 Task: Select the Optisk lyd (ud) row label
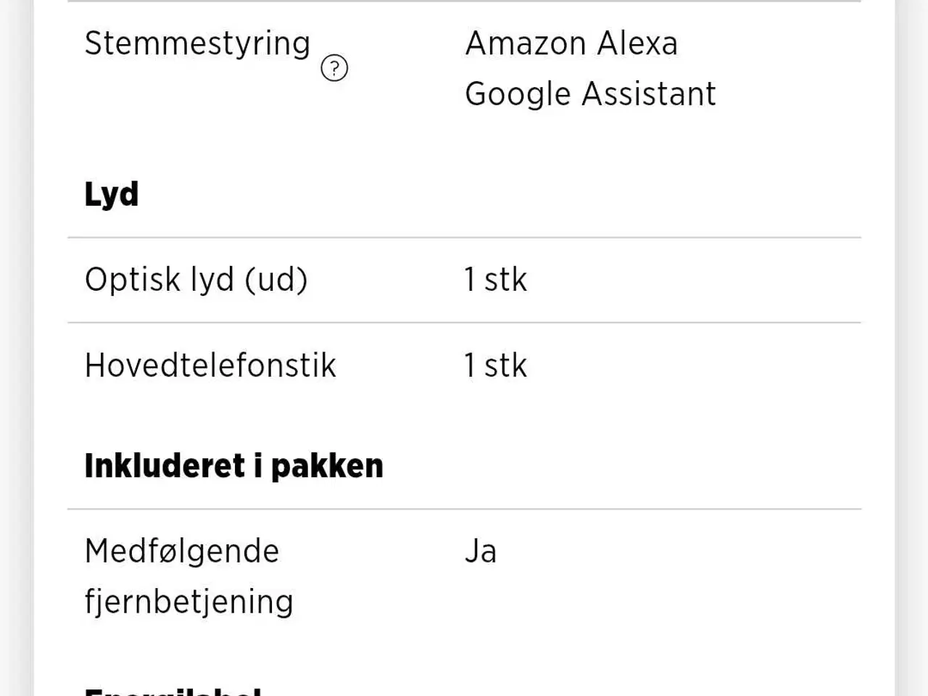click(x=196, y=279)
